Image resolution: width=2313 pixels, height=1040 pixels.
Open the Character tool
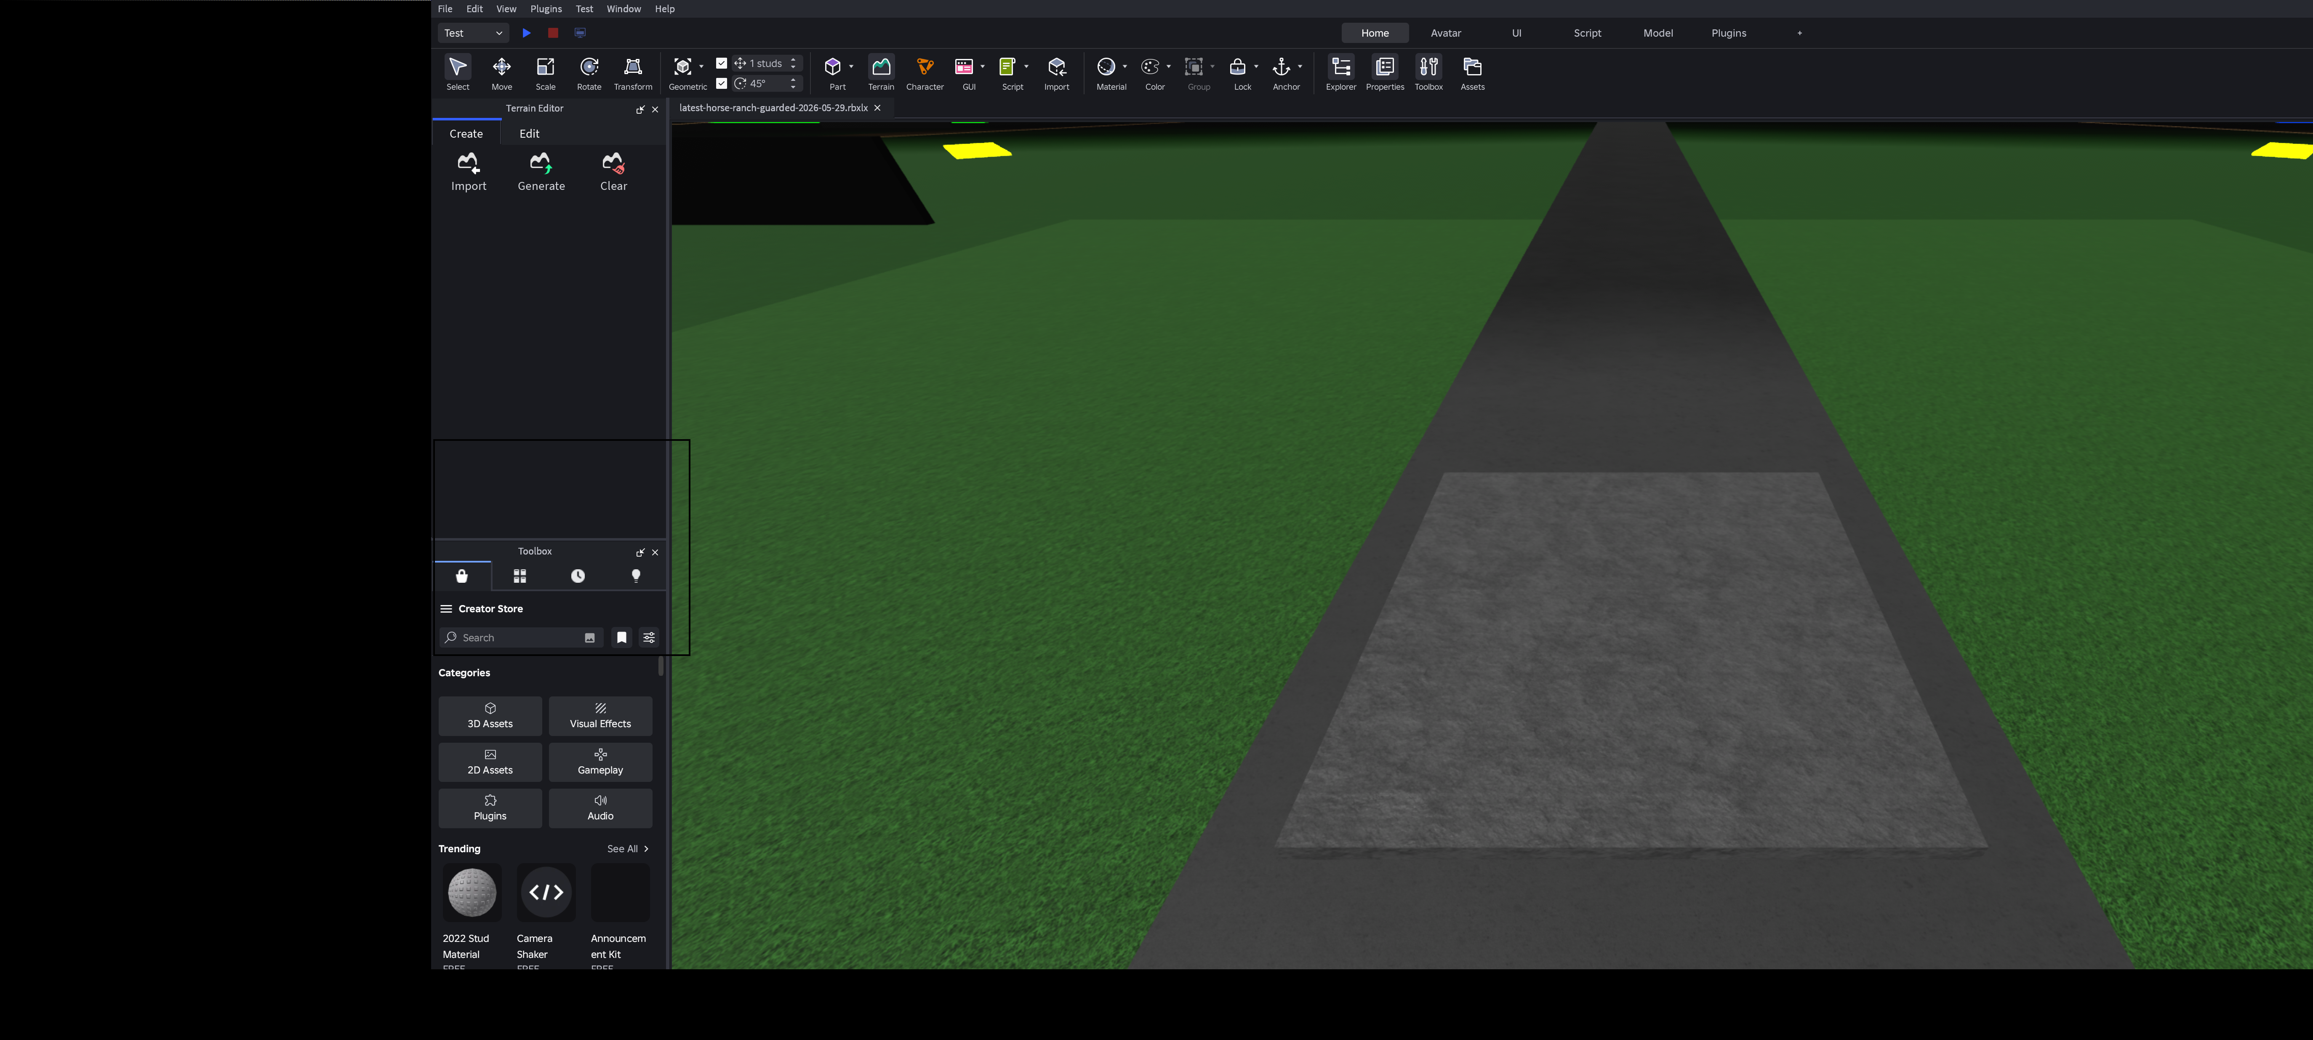coord(925,73)
